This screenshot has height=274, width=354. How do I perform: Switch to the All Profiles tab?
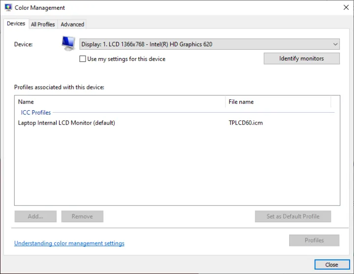coord(43,24)
